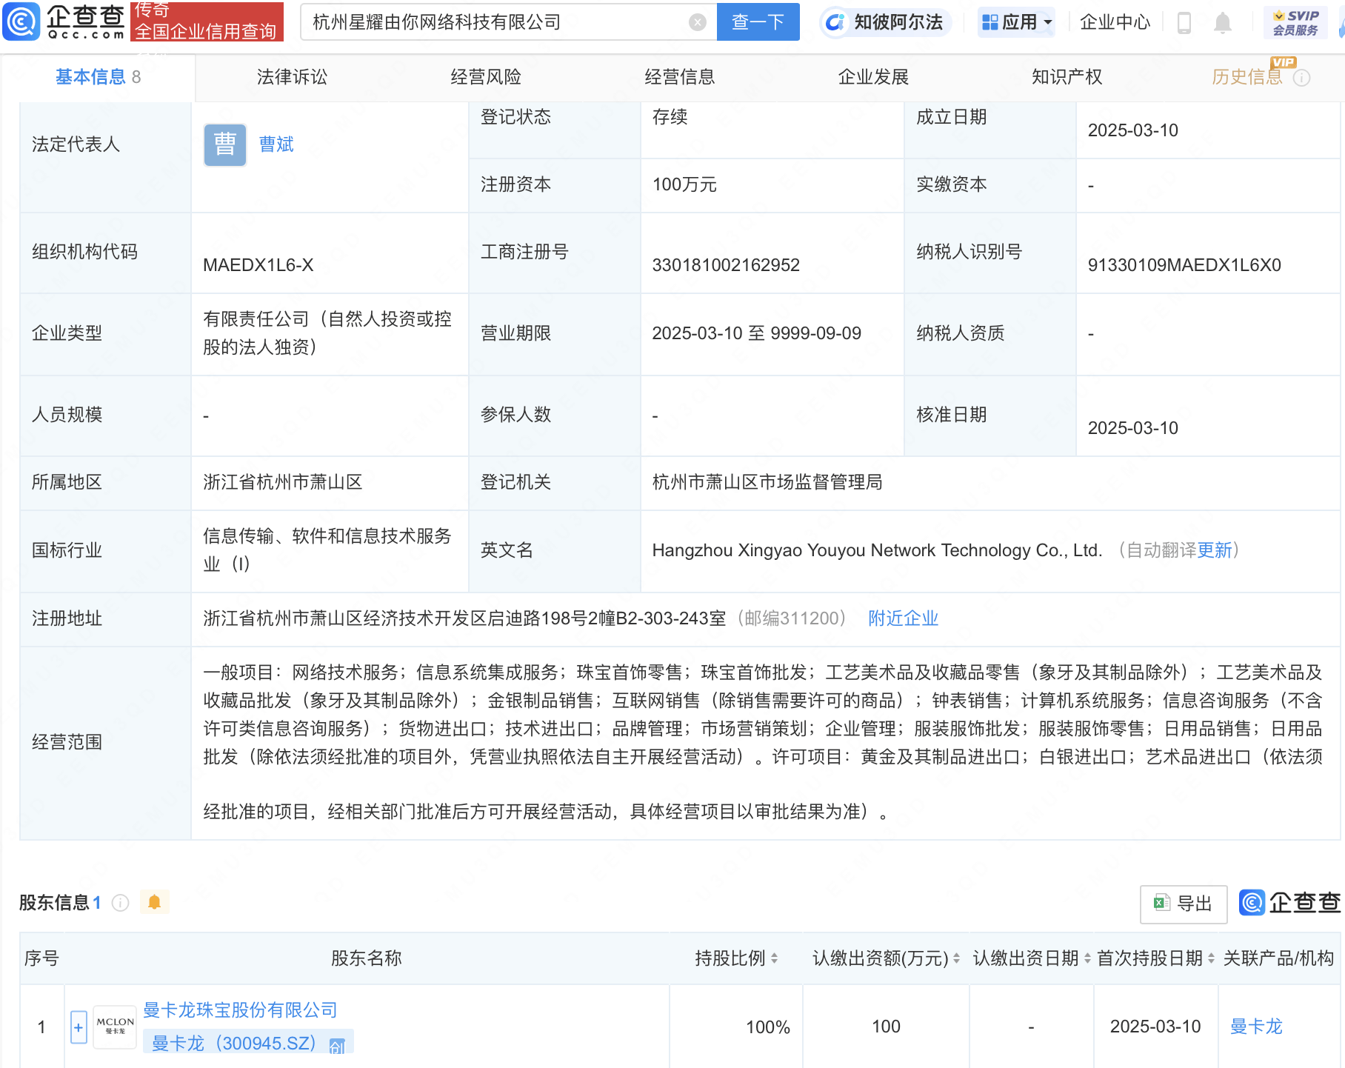Click the Qcc.com logo icon
Viewport: 1345px width, 1068px height.
click(x=22, y=21)
